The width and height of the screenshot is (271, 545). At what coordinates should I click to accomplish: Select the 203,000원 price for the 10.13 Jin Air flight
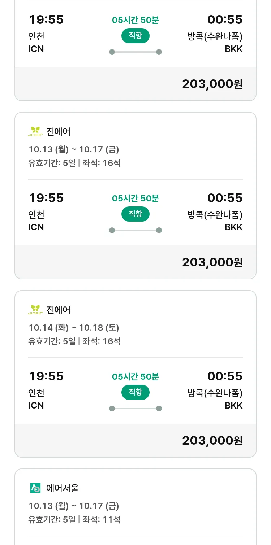pos(212,262)
